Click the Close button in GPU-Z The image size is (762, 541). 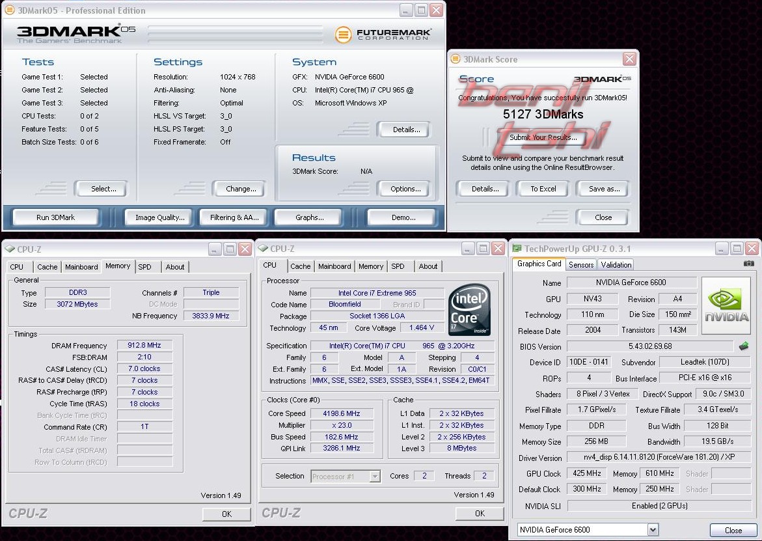pos(733,531)
